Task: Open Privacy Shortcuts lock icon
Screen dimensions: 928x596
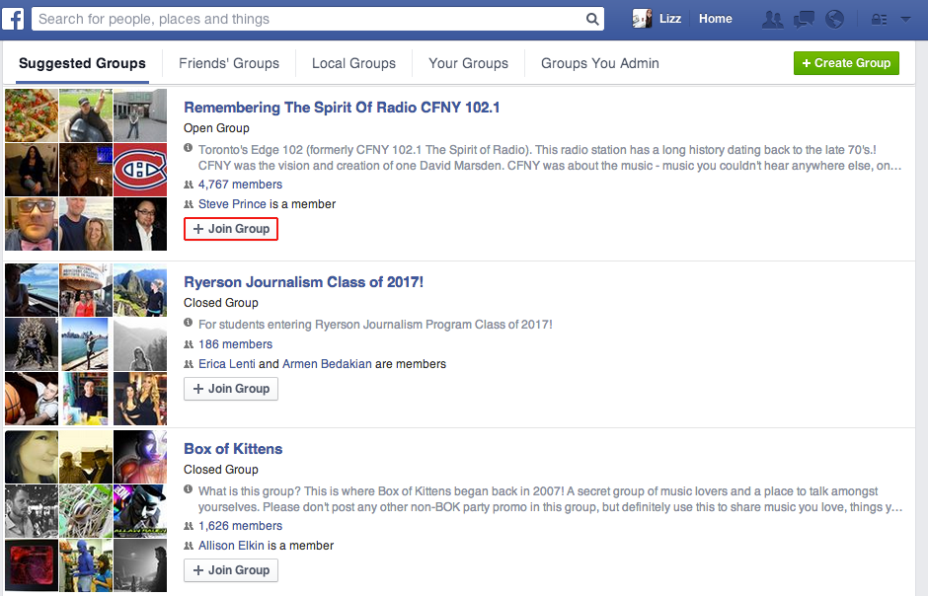Action: [x=879, y=20]
